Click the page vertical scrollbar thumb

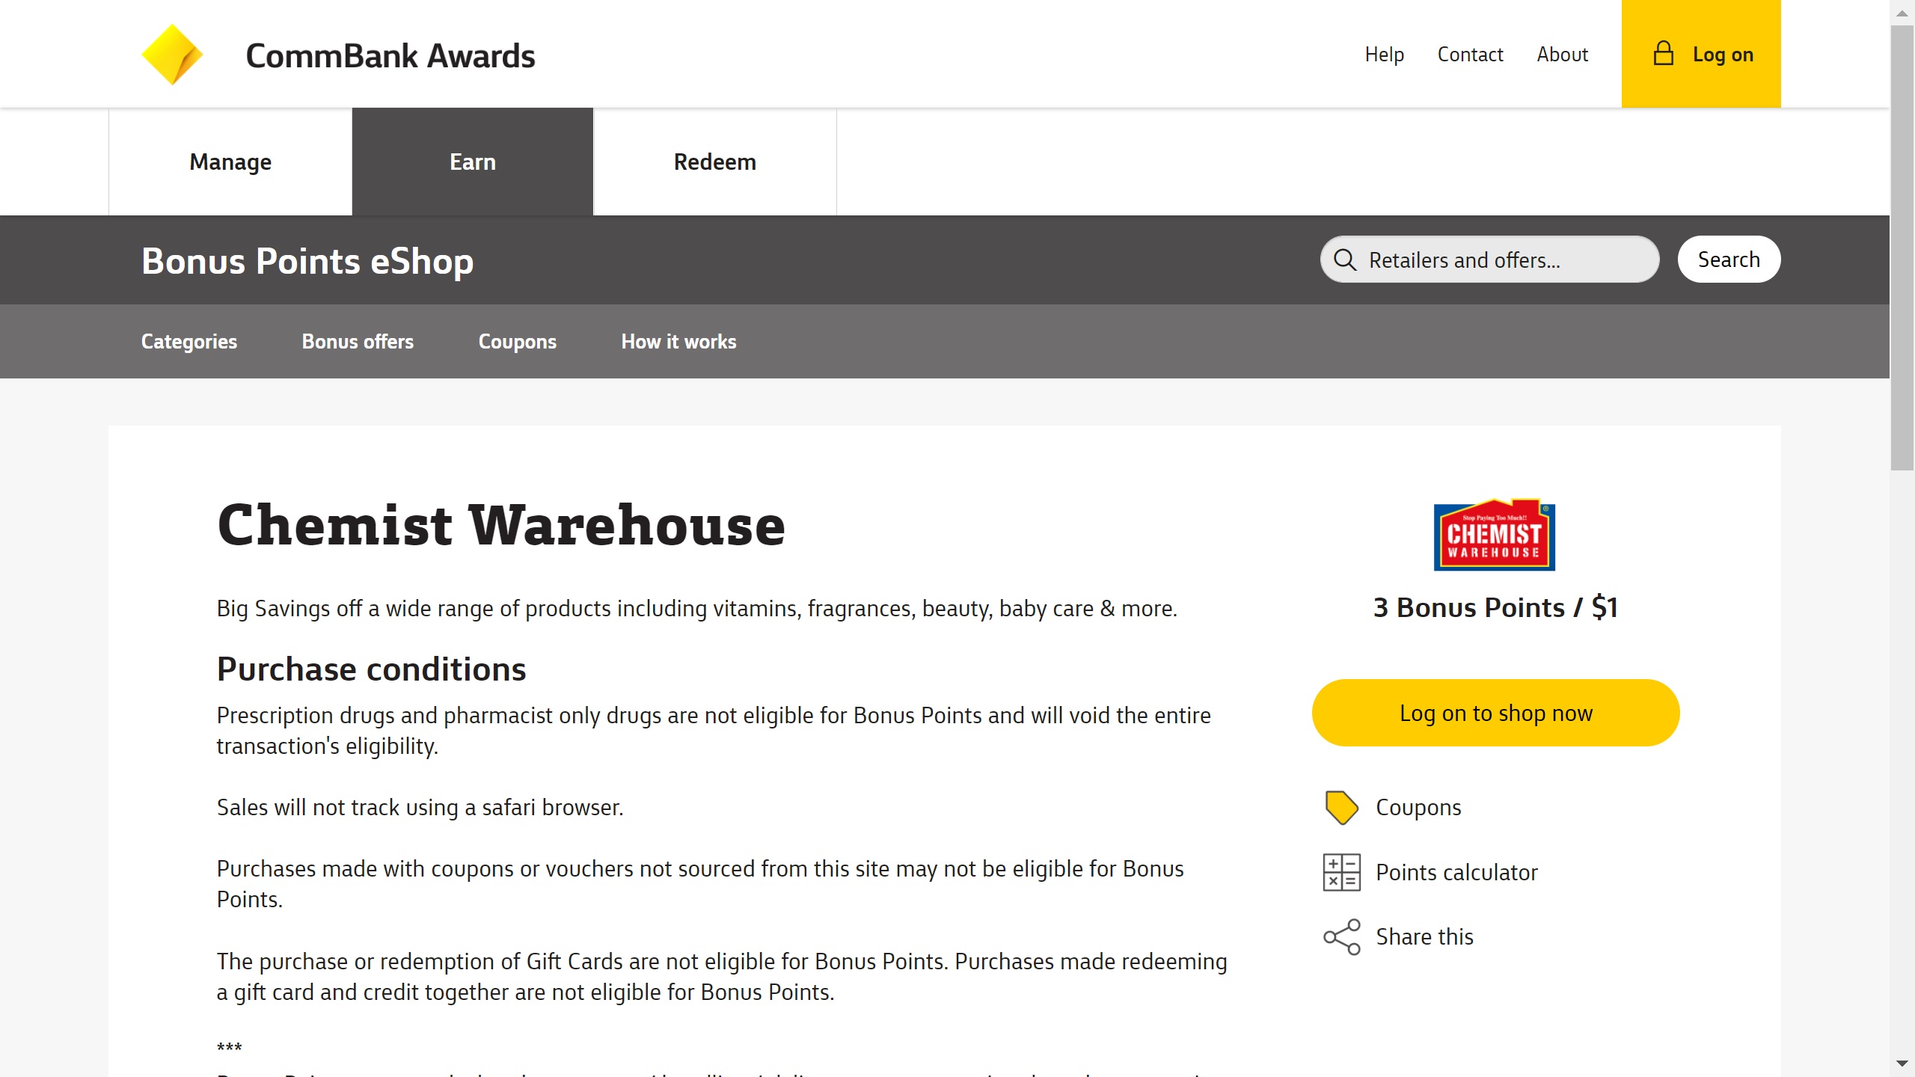pyautogui.click(x=1902, y=248)
